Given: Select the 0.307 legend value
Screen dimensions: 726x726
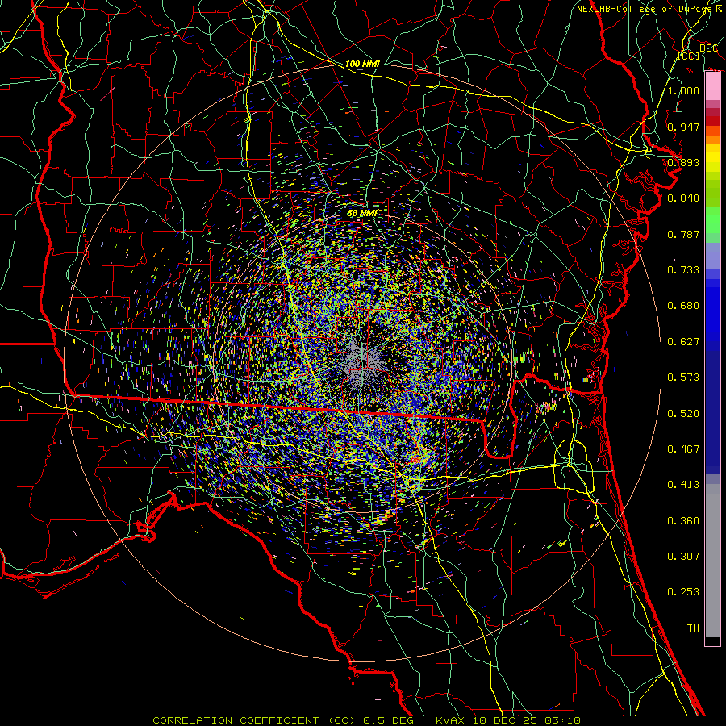Looking at the screenshot, I should [683, 557].
